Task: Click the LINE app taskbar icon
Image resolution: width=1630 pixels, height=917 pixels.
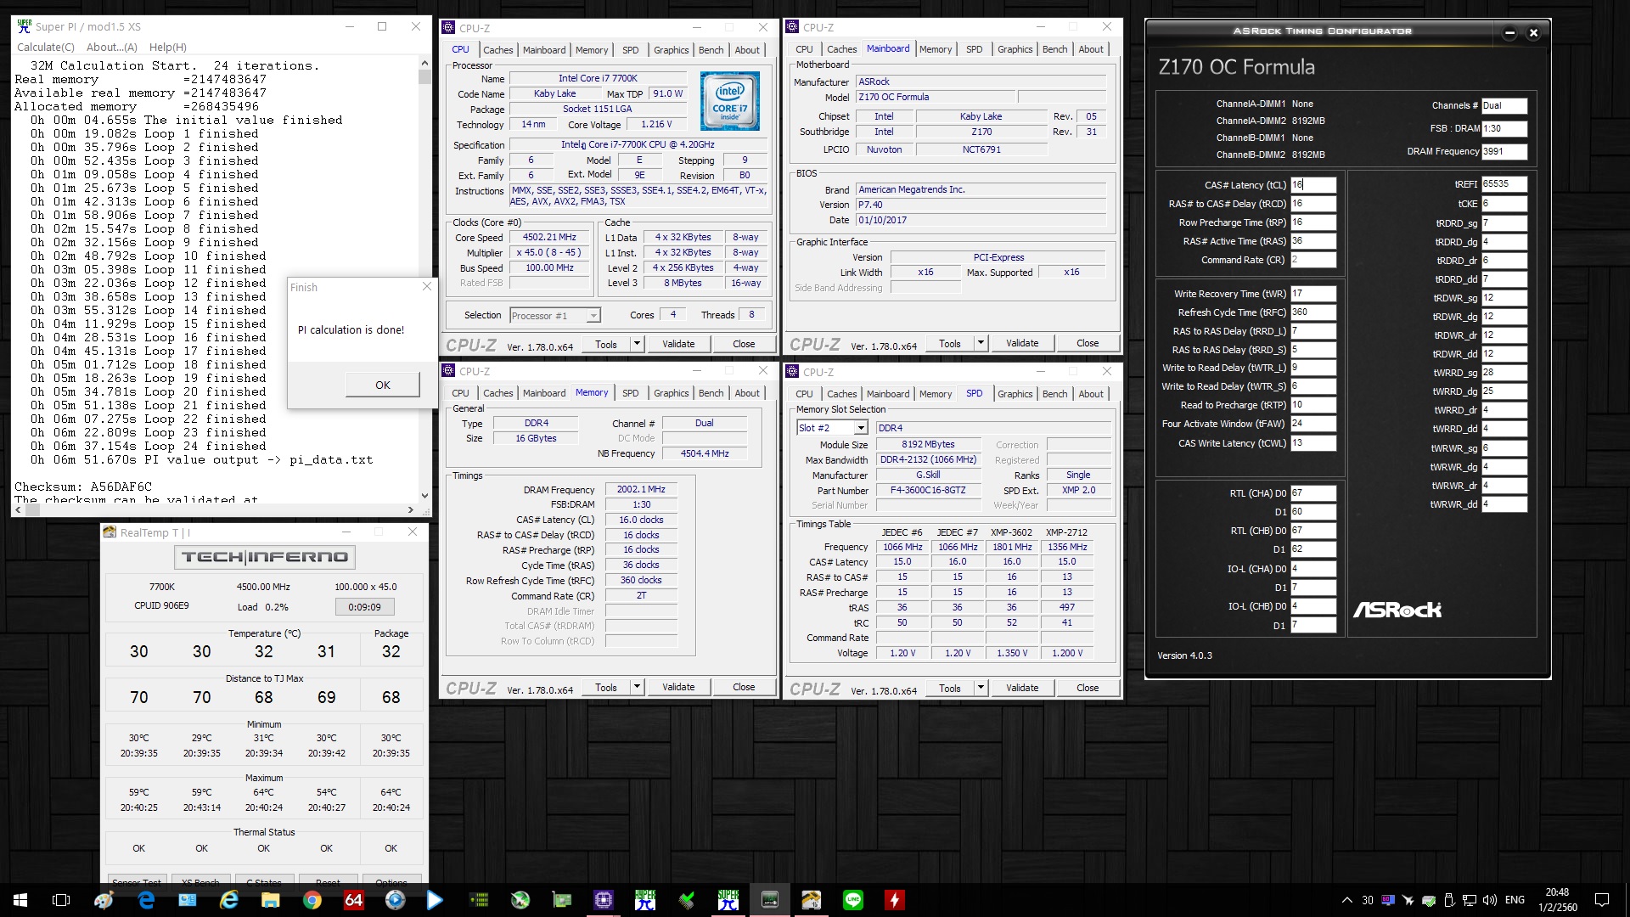Action: pos(852,900)
